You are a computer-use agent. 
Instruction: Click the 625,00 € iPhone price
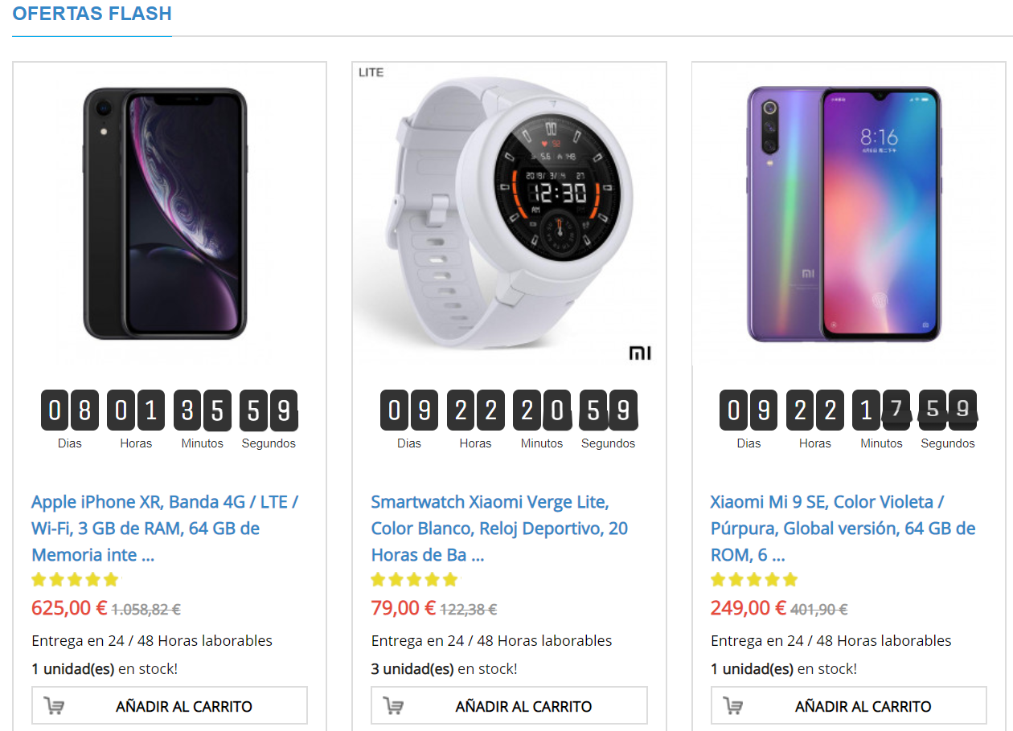click(69, 608)
